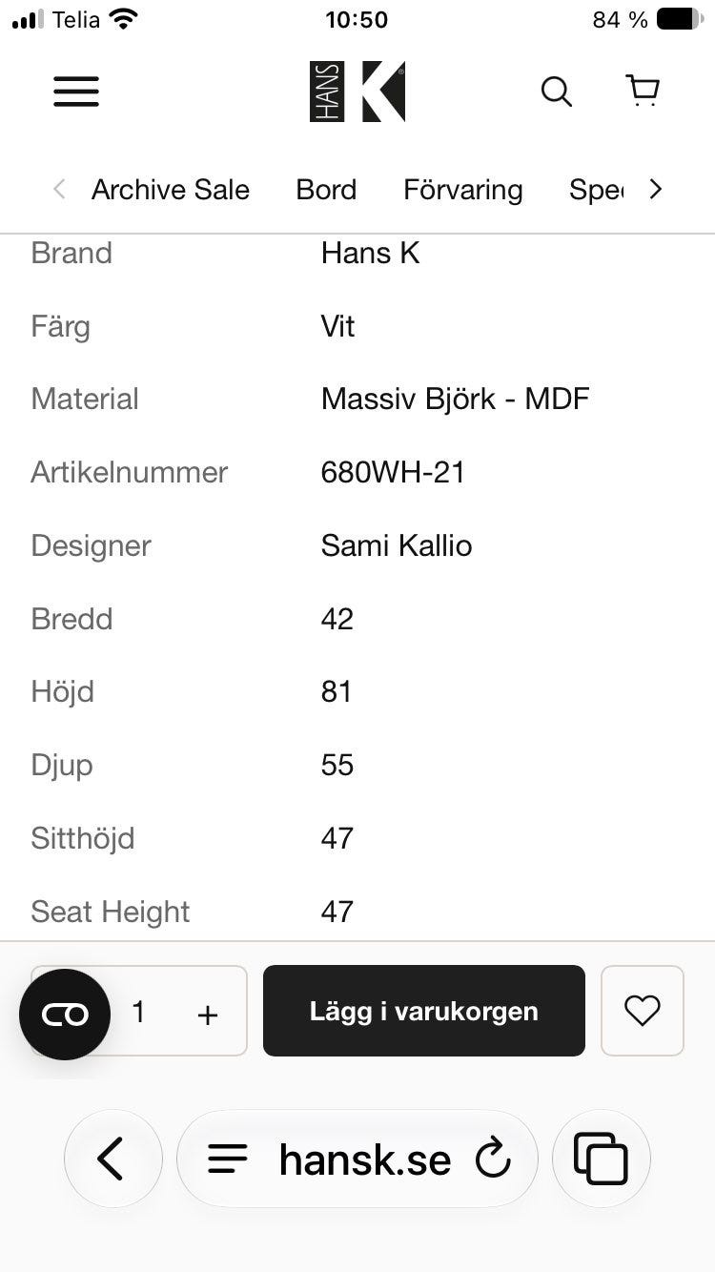Select the Archive Sale category

coord(171,190)
